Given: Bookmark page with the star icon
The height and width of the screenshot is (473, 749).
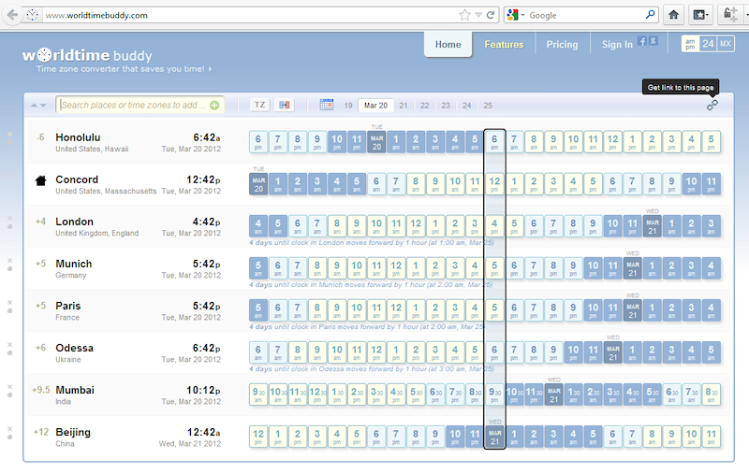Looking at the screenshot, I should (465, 15).
